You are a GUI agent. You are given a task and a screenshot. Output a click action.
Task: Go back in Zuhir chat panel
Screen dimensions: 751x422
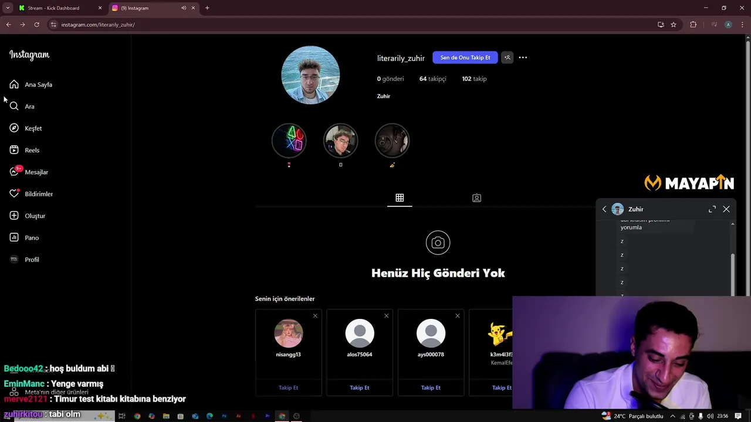pos(604,209)
